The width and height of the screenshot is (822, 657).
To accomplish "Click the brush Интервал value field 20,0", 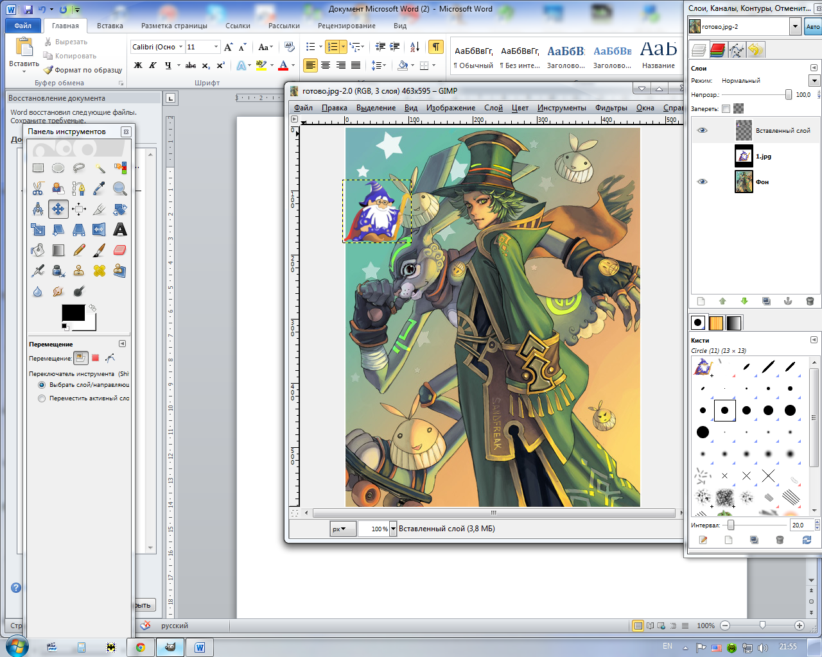I will (x=801, y=525).
